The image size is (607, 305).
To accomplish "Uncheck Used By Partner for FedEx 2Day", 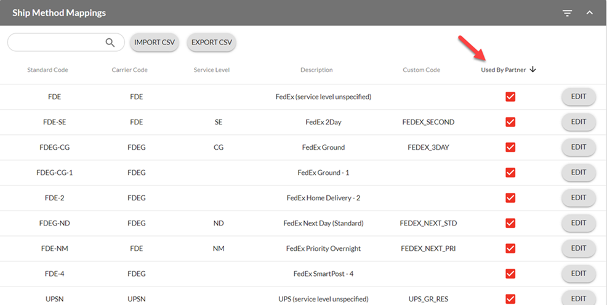I will tap(510, 122).
